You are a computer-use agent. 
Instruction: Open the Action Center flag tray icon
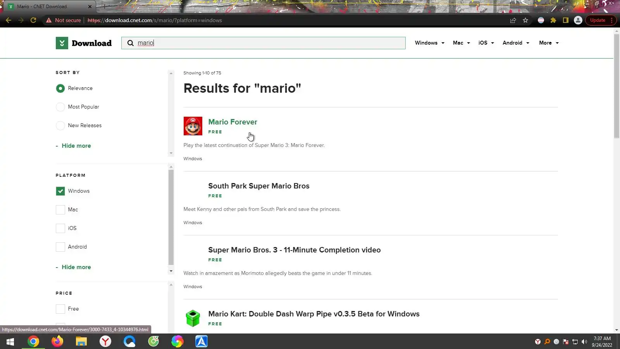[566, 342]
